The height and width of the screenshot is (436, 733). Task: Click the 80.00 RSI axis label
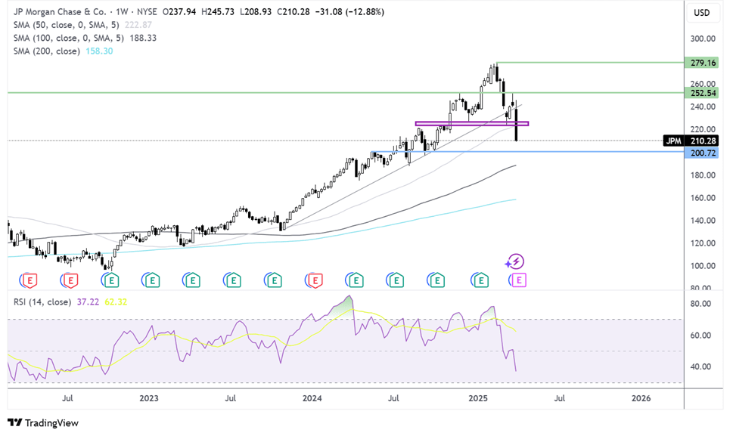(x=700, y=304)
